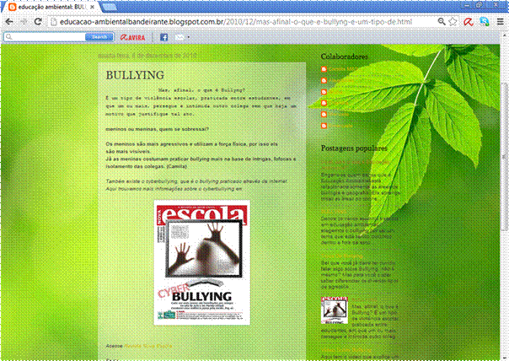
Task: Expand the dropdown arrow next to mail icon
Action: (189, 37)
